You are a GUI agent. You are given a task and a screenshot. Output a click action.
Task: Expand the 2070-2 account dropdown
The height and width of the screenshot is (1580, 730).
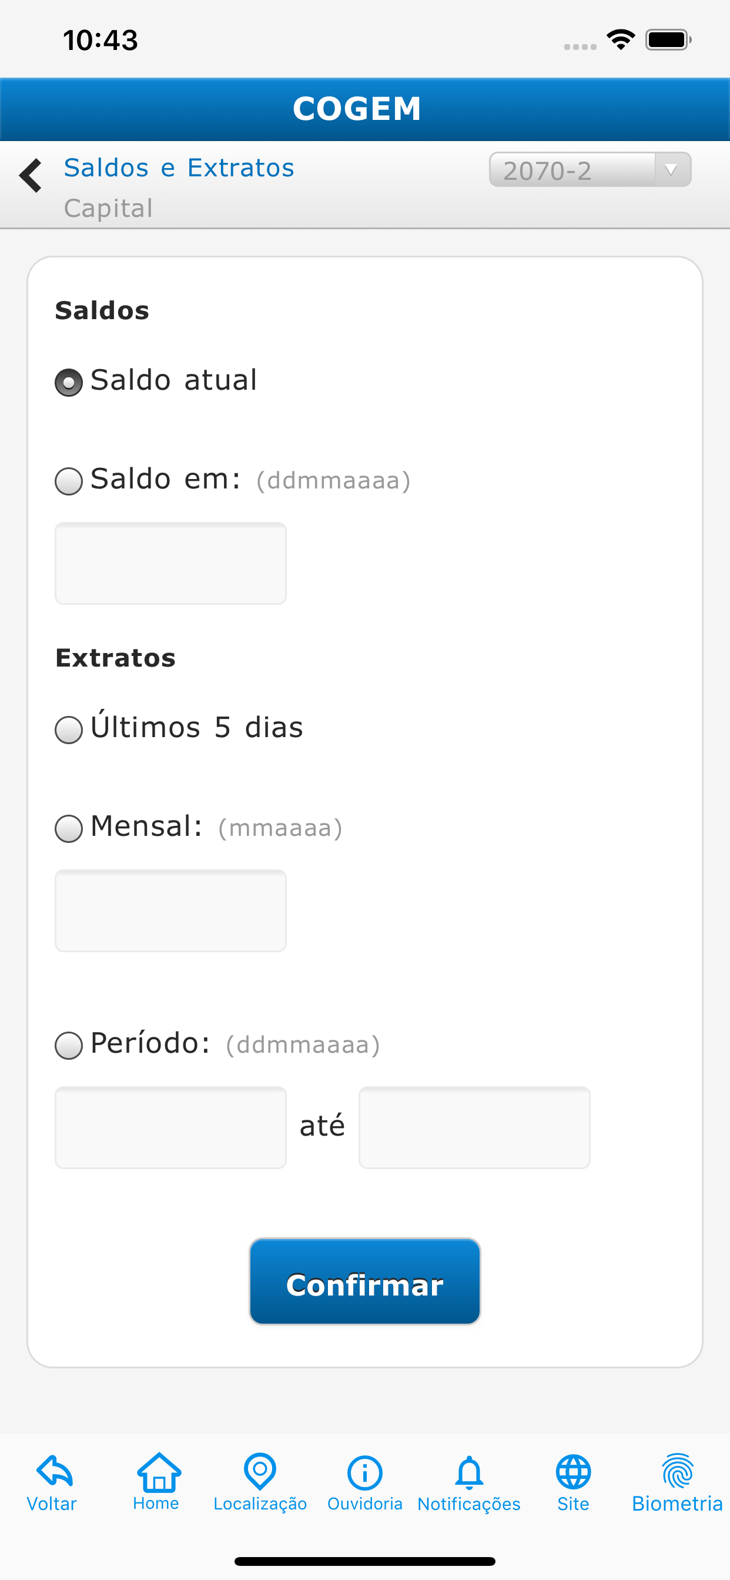(x=590, y=170)
